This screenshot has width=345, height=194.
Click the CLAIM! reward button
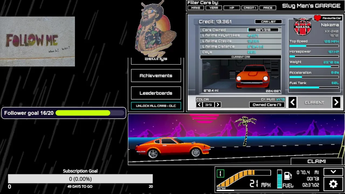click(x=316, y=161)
